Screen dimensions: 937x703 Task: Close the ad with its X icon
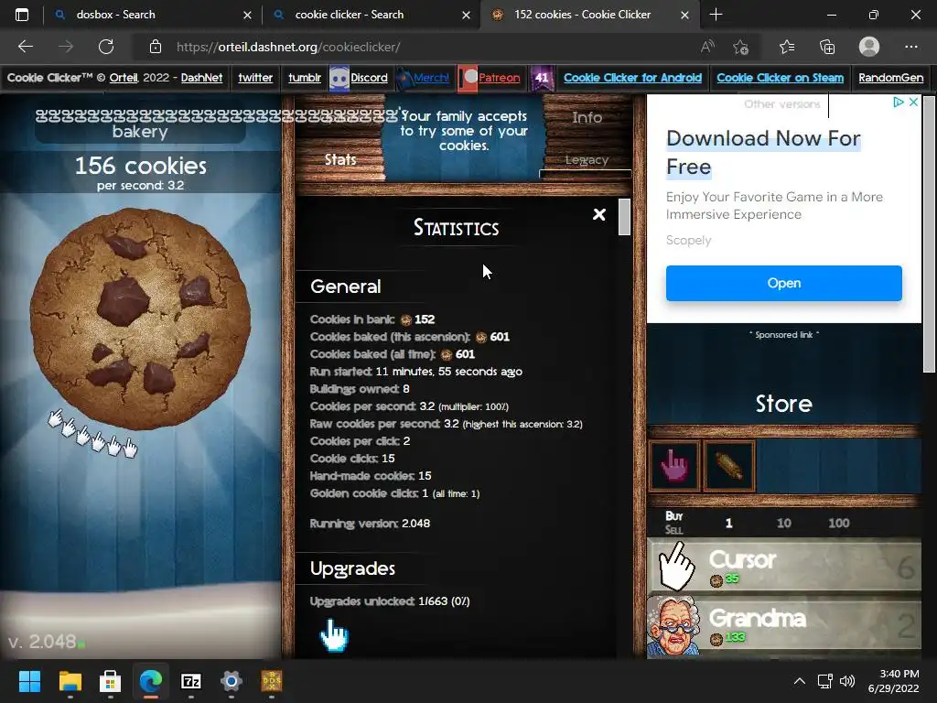pyautogui.click(x=913, y=103)
